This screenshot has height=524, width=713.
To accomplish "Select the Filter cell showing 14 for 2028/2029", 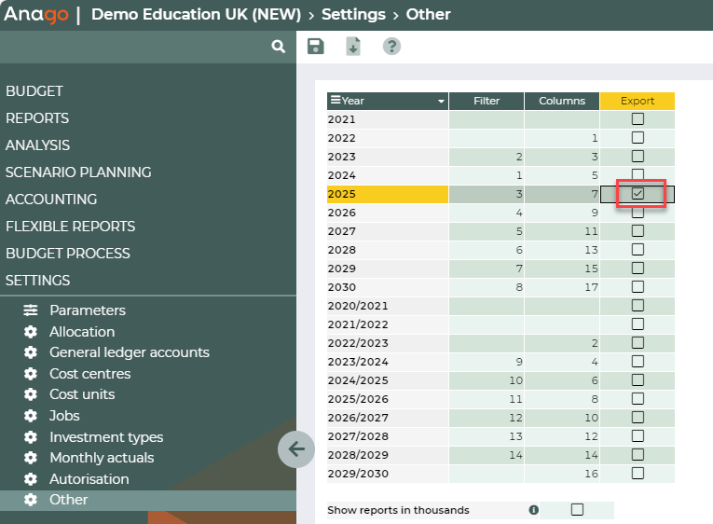I will 487,455.
